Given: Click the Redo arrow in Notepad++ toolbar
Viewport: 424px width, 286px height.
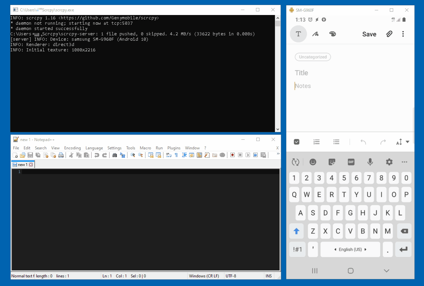Looking at the screenshot, I should pyautogui.click(x=105, y=155).
